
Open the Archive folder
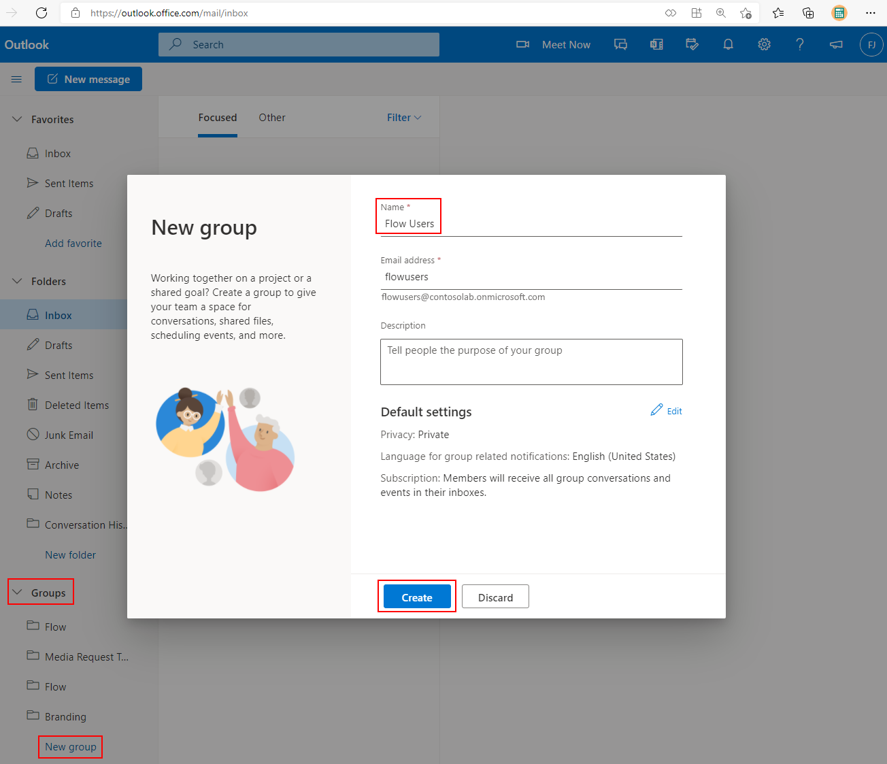[x=63, y=465]
